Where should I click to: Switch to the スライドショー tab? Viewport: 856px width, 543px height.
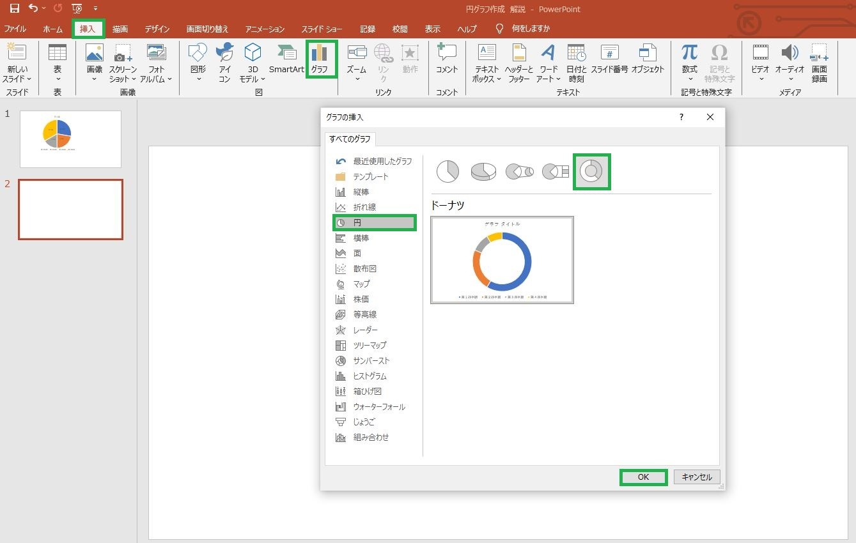(322, 29)
